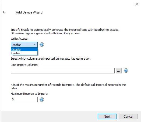Open help for Limit Import Columns
The image size is (141, 122).
tap(126, 70)
